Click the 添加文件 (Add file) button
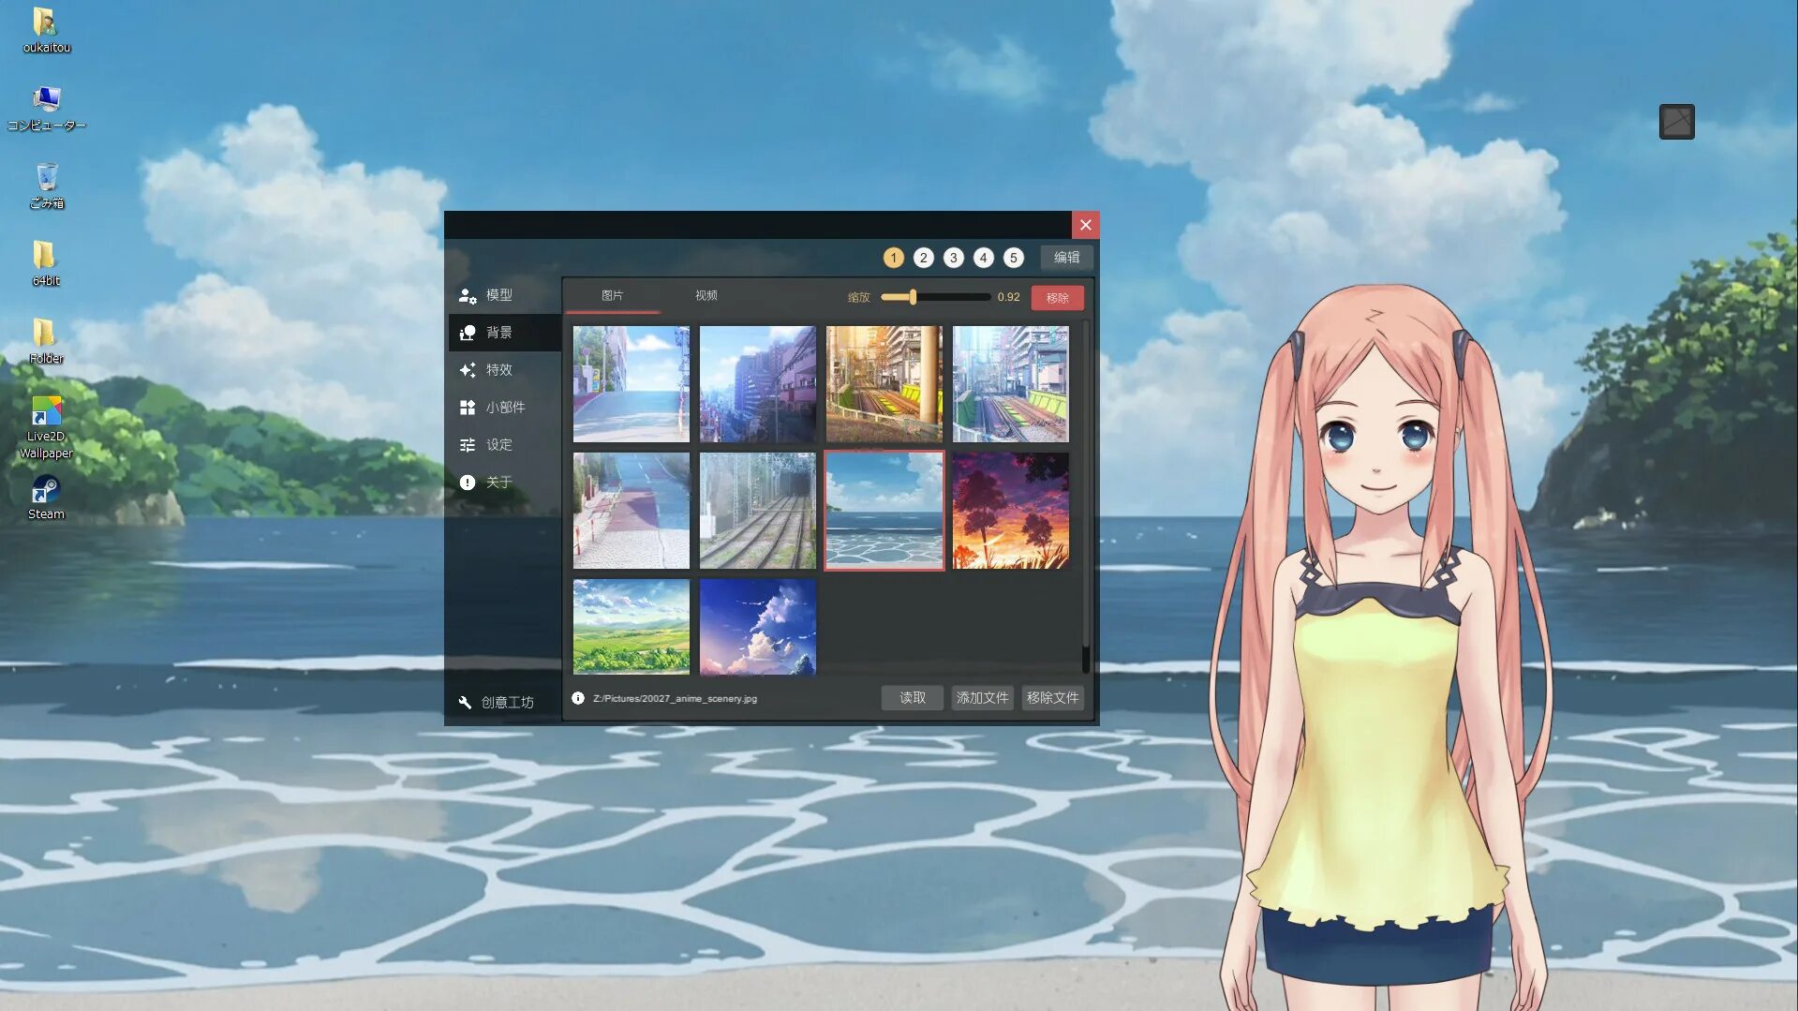 pyautogui.click(x=982, y=698)
